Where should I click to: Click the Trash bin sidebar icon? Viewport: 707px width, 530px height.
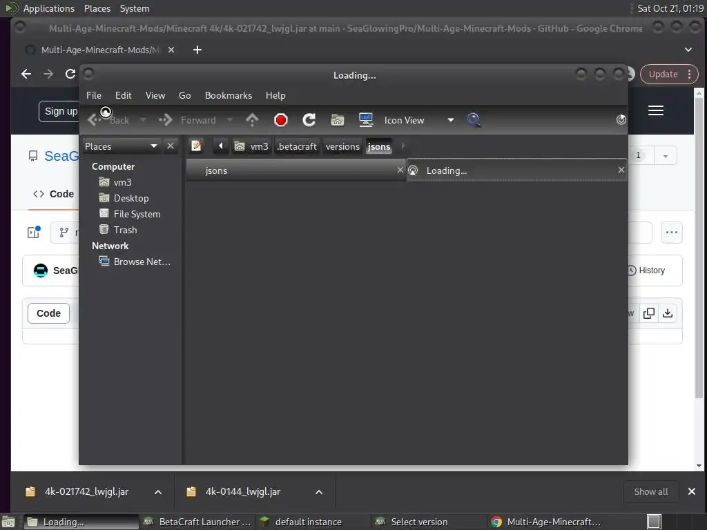[104, 229]
